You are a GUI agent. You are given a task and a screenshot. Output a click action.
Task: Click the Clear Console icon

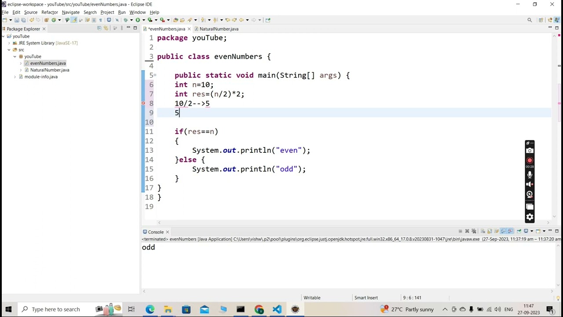[x=483, y=231]
